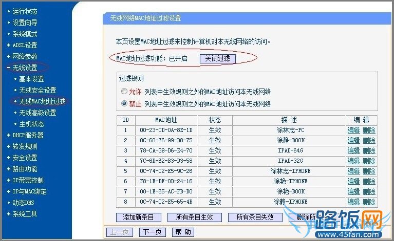Screen dimensions: 394x241
Task: Expand the 网络参数 section
Action: coord(25,56)
